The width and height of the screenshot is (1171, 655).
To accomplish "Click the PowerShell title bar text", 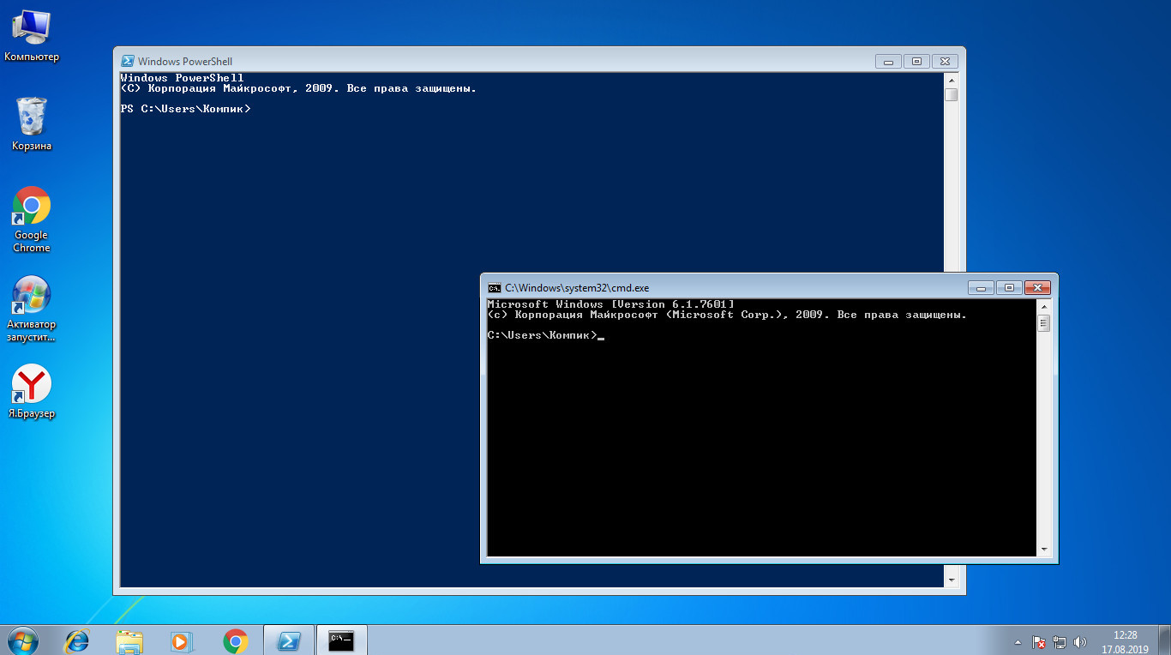I will pyautogui.click(x=184, y=62).
